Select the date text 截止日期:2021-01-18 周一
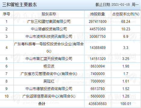The image size is (141, 108). point(117,4)
